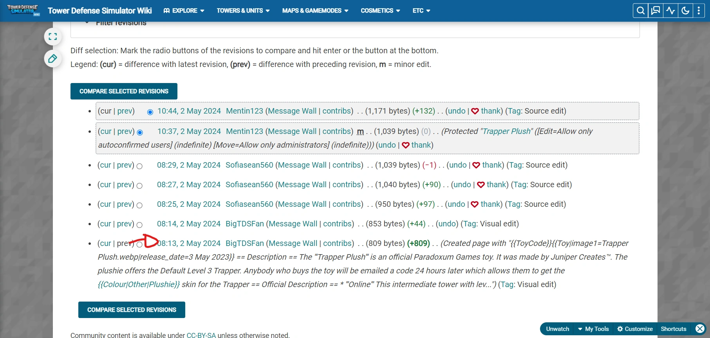Click the Tower Defense Simulator wiki logo
This screenshot has width=710, height=338.
(23, 10)
